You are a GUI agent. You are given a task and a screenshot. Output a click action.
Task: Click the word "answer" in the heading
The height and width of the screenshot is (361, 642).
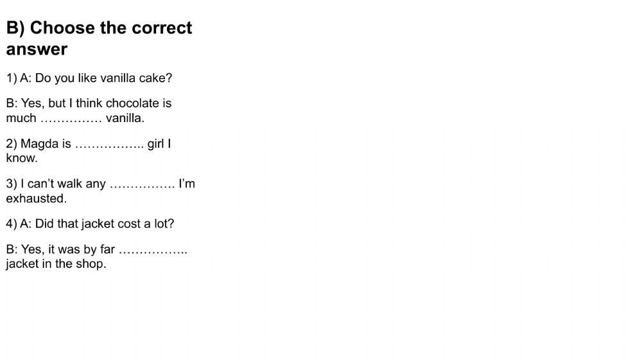point(37,49)
